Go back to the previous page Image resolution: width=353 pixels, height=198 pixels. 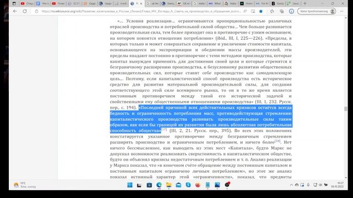pyautogui.click(x=15, y=11)
